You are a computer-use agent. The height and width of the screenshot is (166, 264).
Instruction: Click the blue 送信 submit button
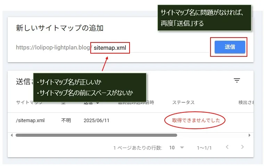point(230,47)
